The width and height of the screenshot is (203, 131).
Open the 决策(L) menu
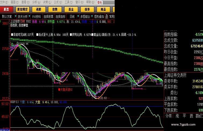(x=47, y=2)
